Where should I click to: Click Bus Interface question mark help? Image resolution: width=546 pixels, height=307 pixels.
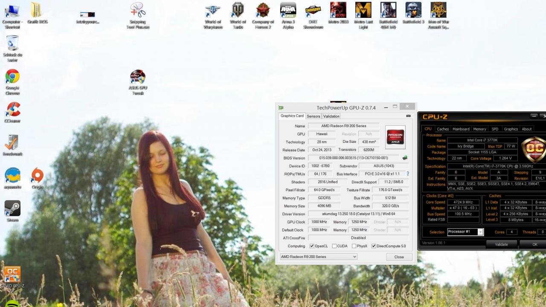tap(408, 174)
